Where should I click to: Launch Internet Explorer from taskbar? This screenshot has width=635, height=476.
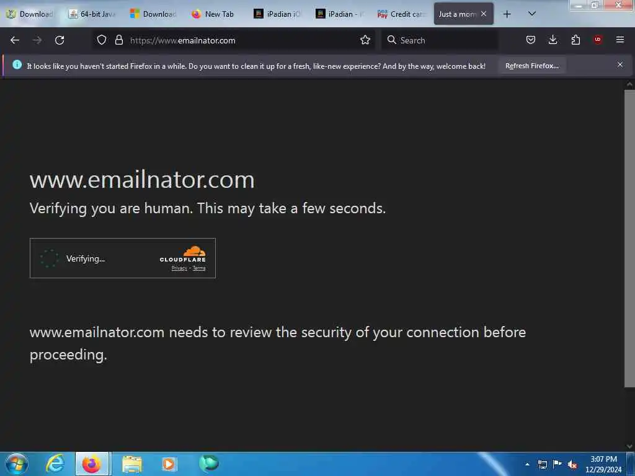[x=55, y=464]
